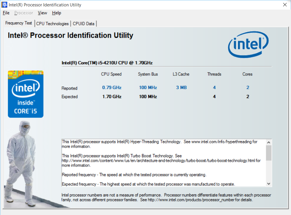Click the scrollbar thumb in the info box
Screen dimensions: 291x215
[269, 153]
